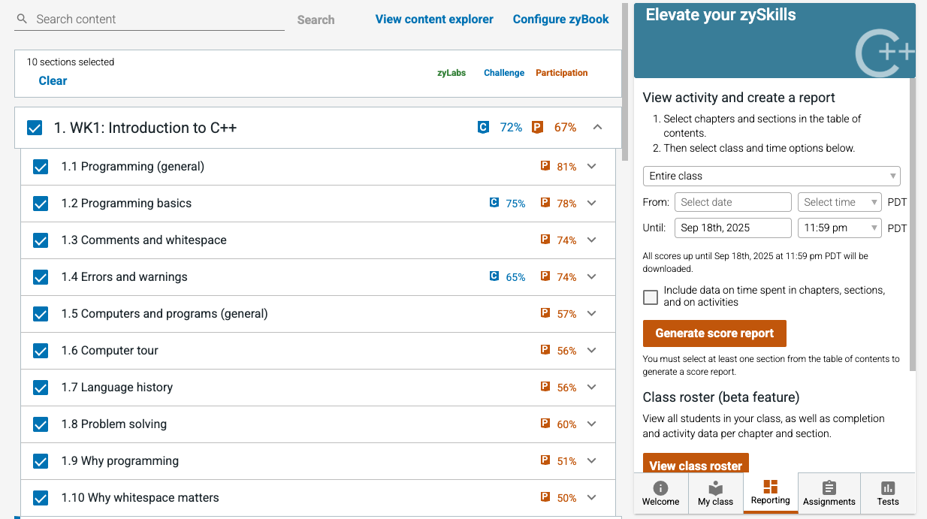Enable include data on time spent
This screenshot has height=519, width=927.
pyautogui.click(x=651, y=297)
